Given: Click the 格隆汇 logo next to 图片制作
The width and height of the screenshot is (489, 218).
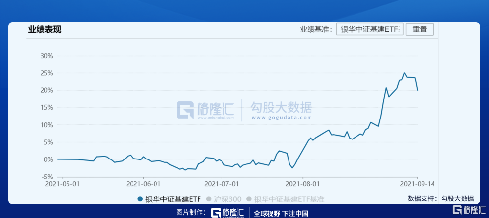Looking at the screenshot, I should (x=227, y=213).
